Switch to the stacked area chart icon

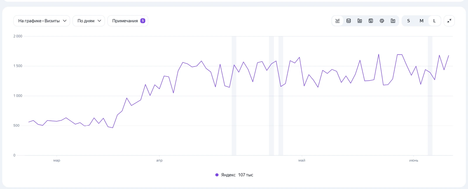click(349, 21)
